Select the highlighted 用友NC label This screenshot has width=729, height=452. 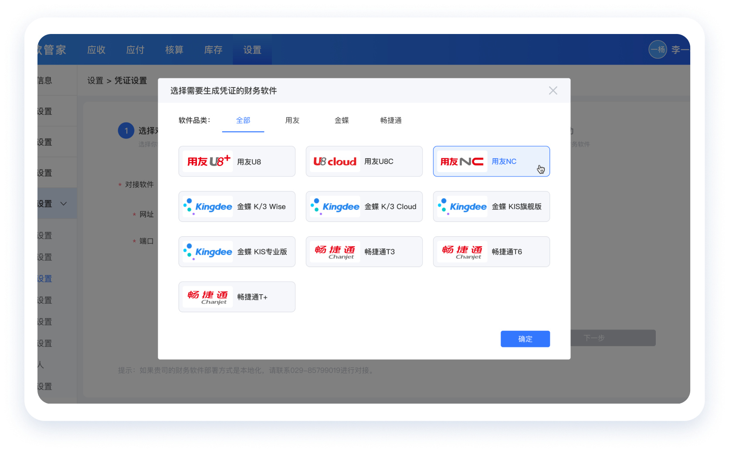[504, 161]
